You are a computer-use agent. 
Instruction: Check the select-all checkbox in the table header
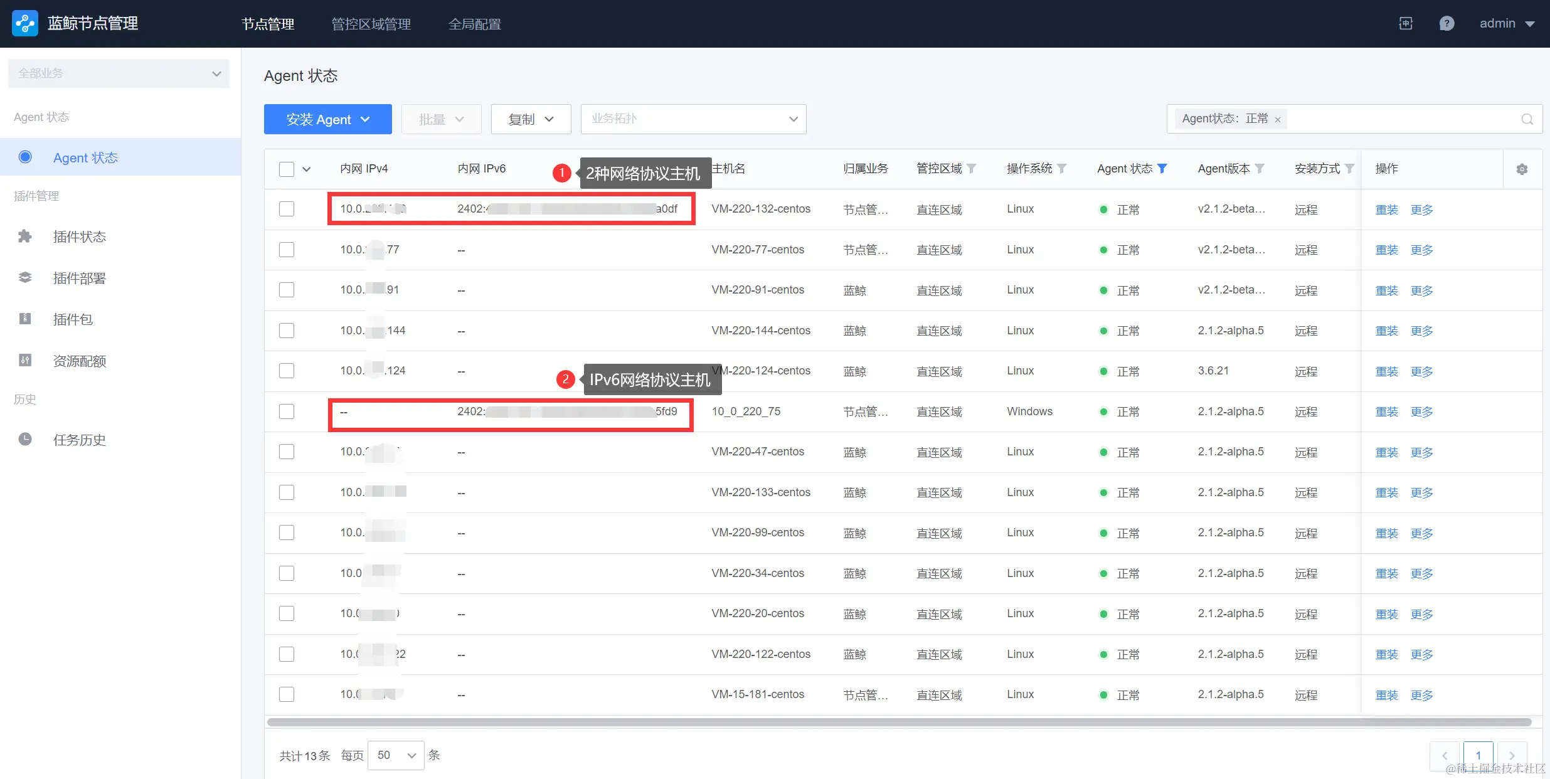(287, 169)
